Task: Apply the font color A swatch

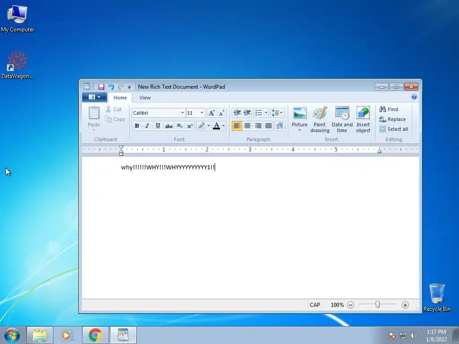Action: pyautogui.click(x=217, y=126)
